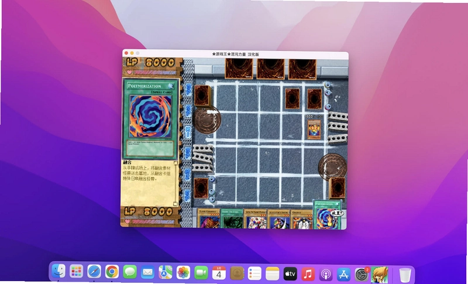Screen dimensions: 468x284
Task: Click the Chinese card effect description text
Action: [147, 173]
